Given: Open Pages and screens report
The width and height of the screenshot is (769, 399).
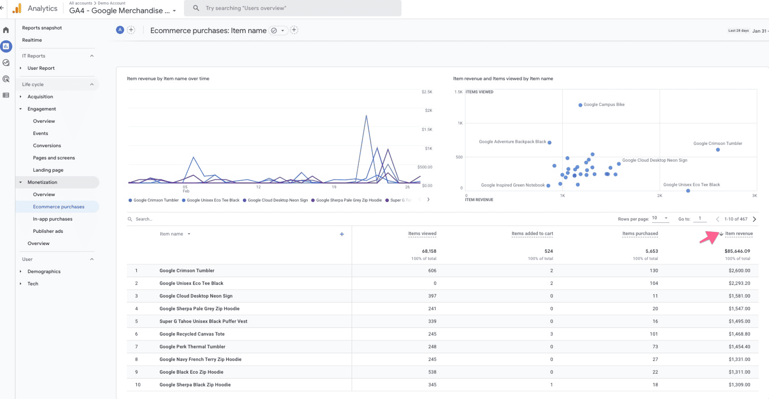Looking at the screenshot, I should pos(54,158).
